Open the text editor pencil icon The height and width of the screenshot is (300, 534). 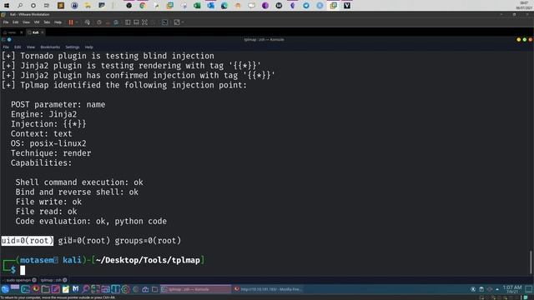(56, 289)
